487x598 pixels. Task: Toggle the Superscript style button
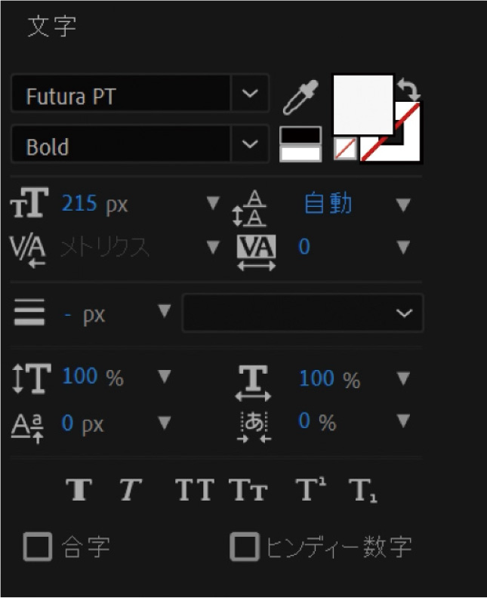tap(310, 490)
